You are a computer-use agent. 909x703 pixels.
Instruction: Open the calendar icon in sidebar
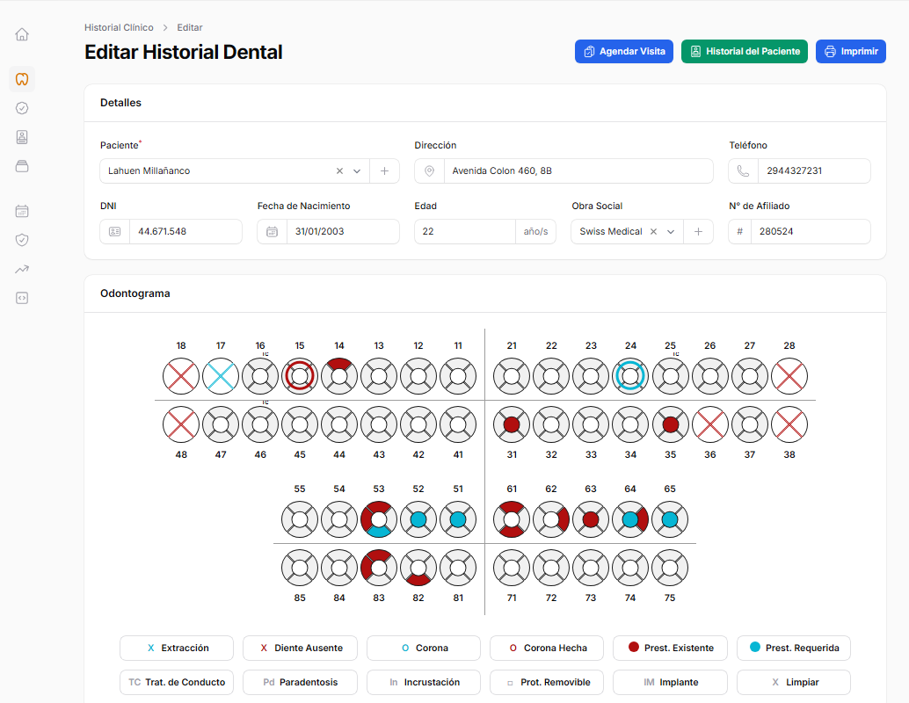coord(22,211)
